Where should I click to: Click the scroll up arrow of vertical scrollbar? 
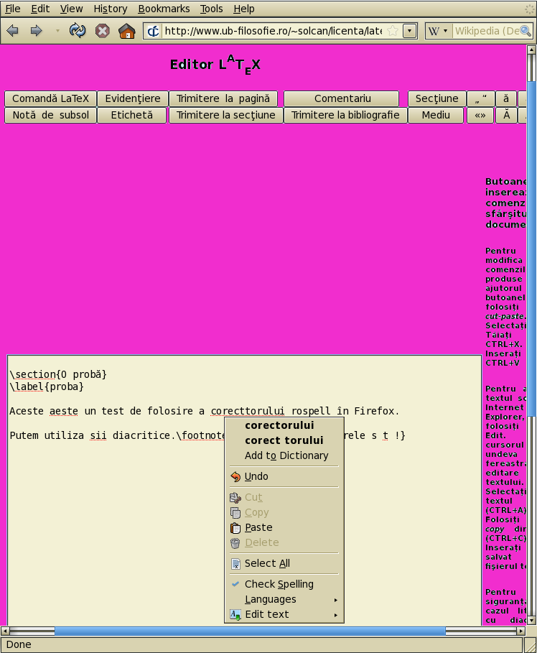coord(531,50)
